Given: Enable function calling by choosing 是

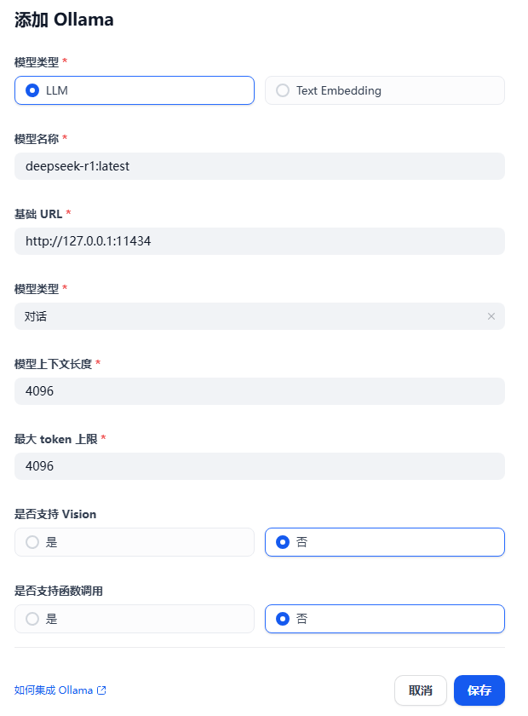Looking at the screenshot, I should 134,619.
